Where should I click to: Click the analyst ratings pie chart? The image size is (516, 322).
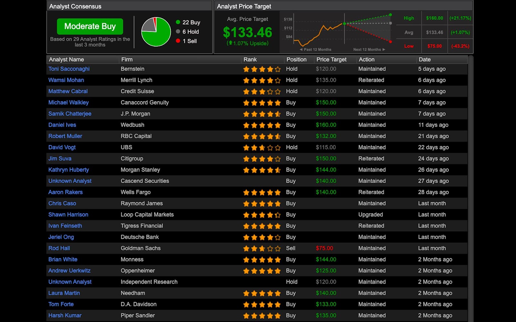coord(156,32)
